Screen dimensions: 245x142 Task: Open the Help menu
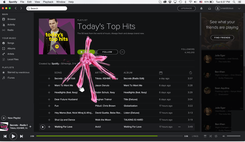click(71, 2)
